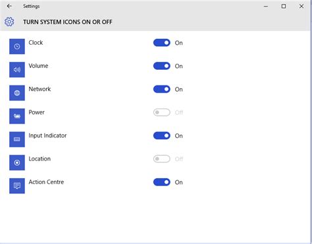Turn off the Clock toggle
This screenshot has width=312, height=244.
162,43
